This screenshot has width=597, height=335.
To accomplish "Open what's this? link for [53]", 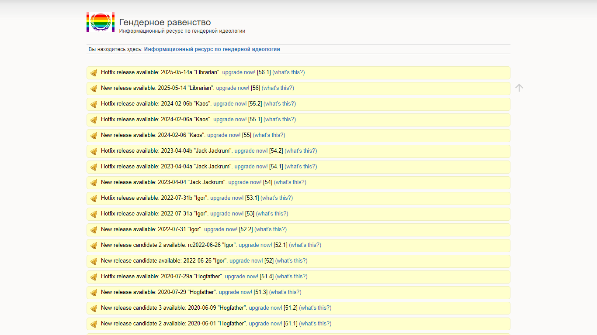I will (x=272, y=214).
